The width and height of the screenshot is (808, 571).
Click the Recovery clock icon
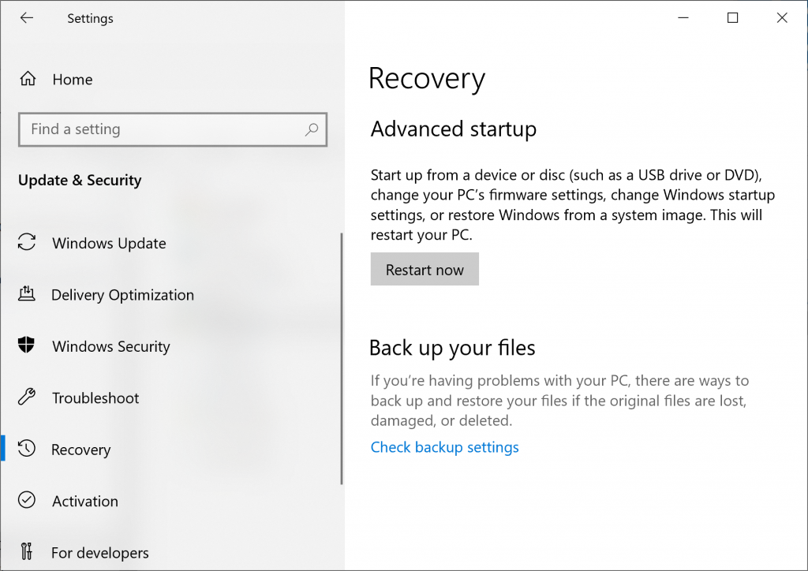point(27,449)
